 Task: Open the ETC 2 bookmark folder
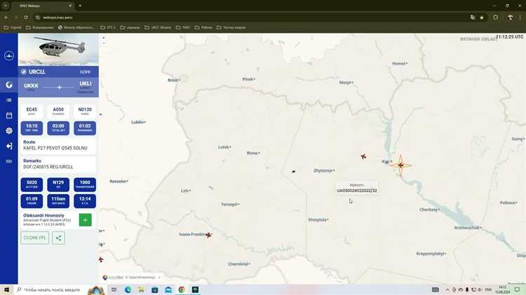[x=108, y=27]
